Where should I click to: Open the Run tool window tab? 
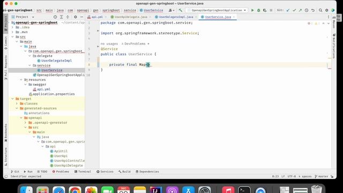28,172
